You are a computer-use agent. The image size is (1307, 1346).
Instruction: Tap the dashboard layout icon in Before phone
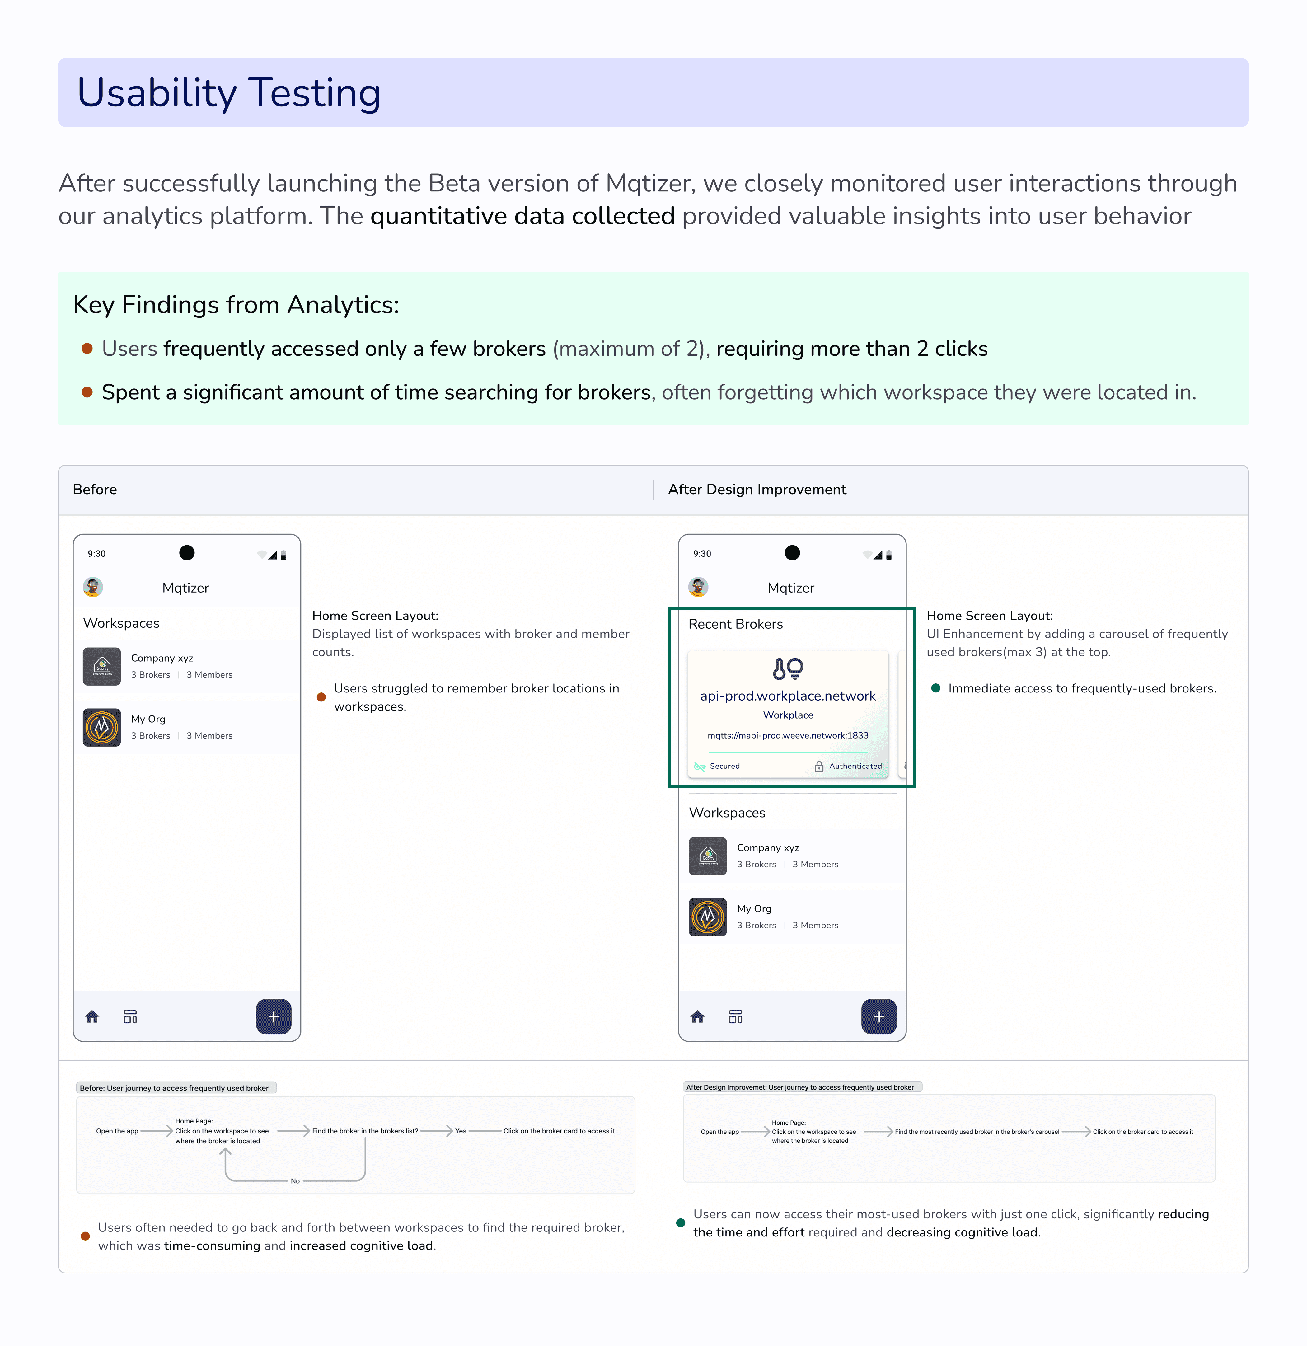click(130, 1017)
